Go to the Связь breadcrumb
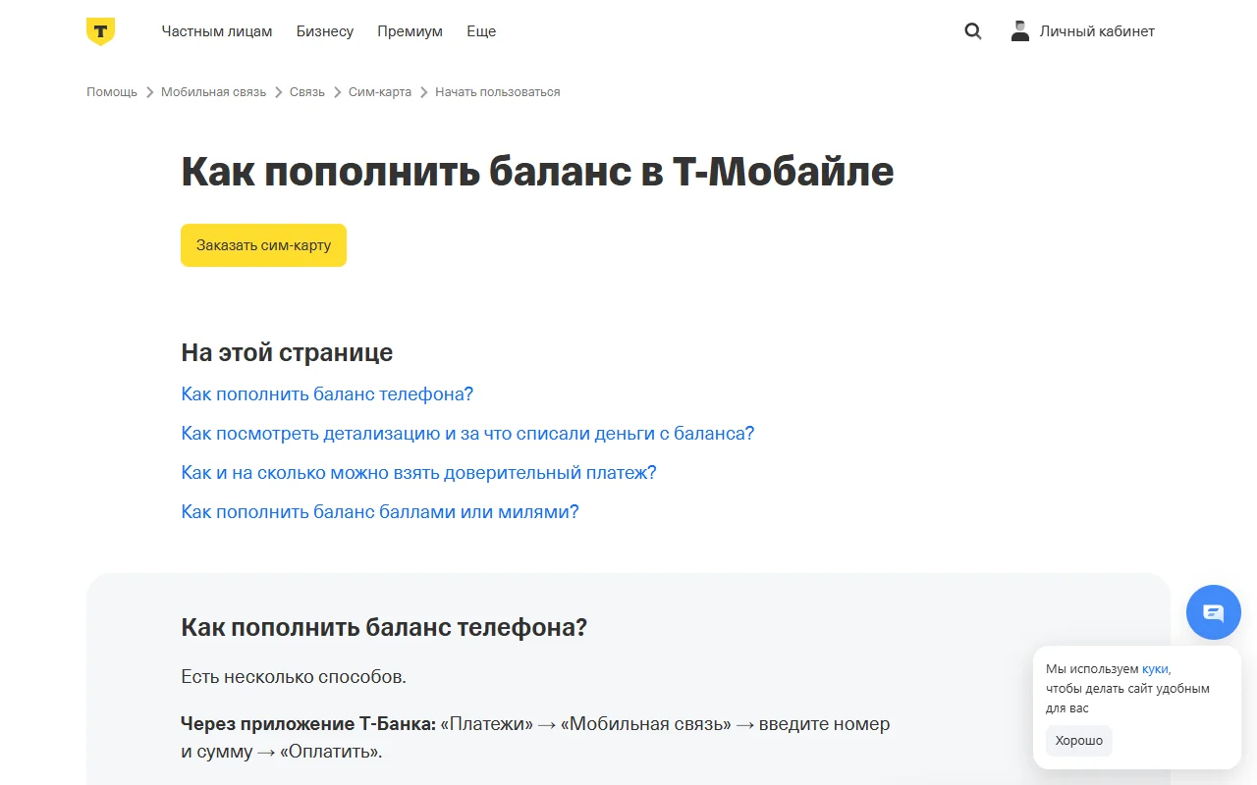Viewport: 1257px width, 785px height. pyautogui.click(x=307, y=92)
